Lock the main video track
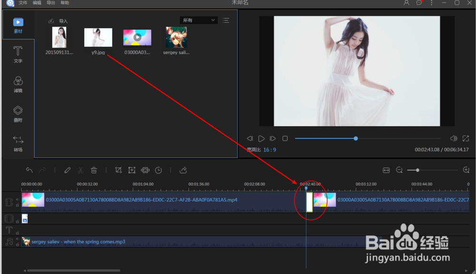 [17, 205]
